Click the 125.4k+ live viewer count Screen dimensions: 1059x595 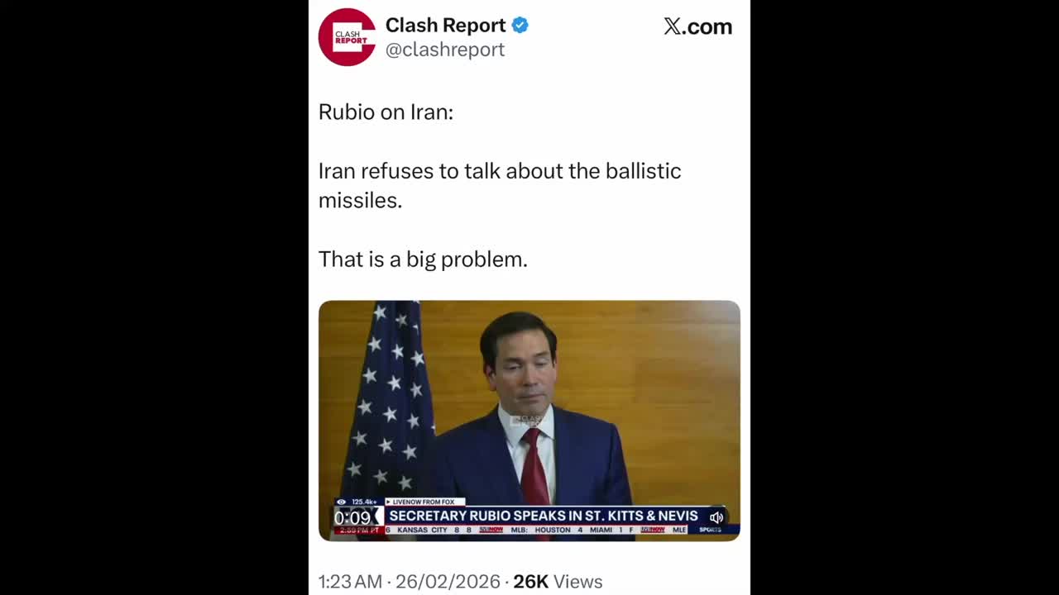tap(364, 502)
